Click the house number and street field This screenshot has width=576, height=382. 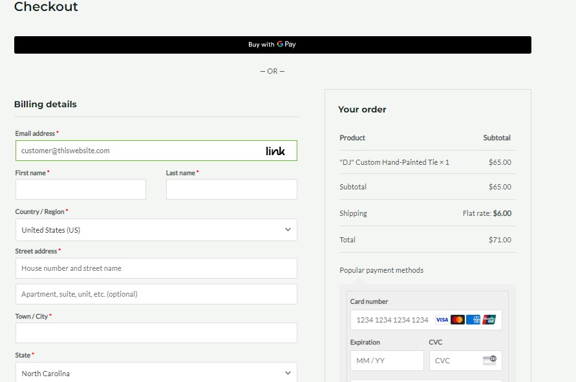tap(156, 268)
